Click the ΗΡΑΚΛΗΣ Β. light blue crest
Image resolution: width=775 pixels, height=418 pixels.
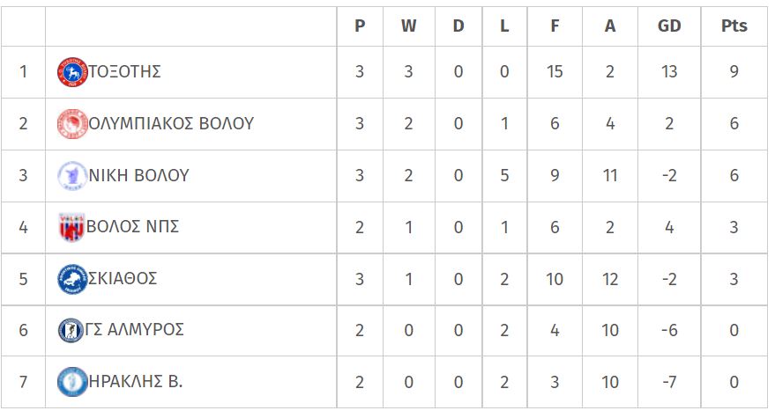coord(72,382)
